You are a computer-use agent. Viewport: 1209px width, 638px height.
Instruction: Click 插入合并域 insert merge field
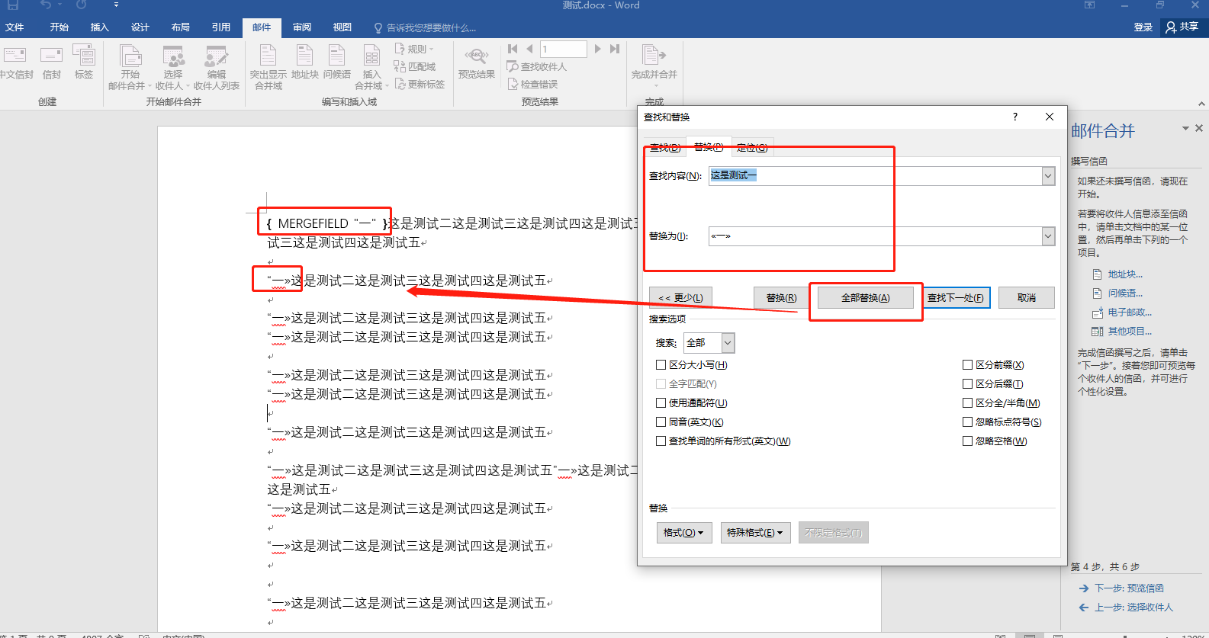tap(371, 67)
